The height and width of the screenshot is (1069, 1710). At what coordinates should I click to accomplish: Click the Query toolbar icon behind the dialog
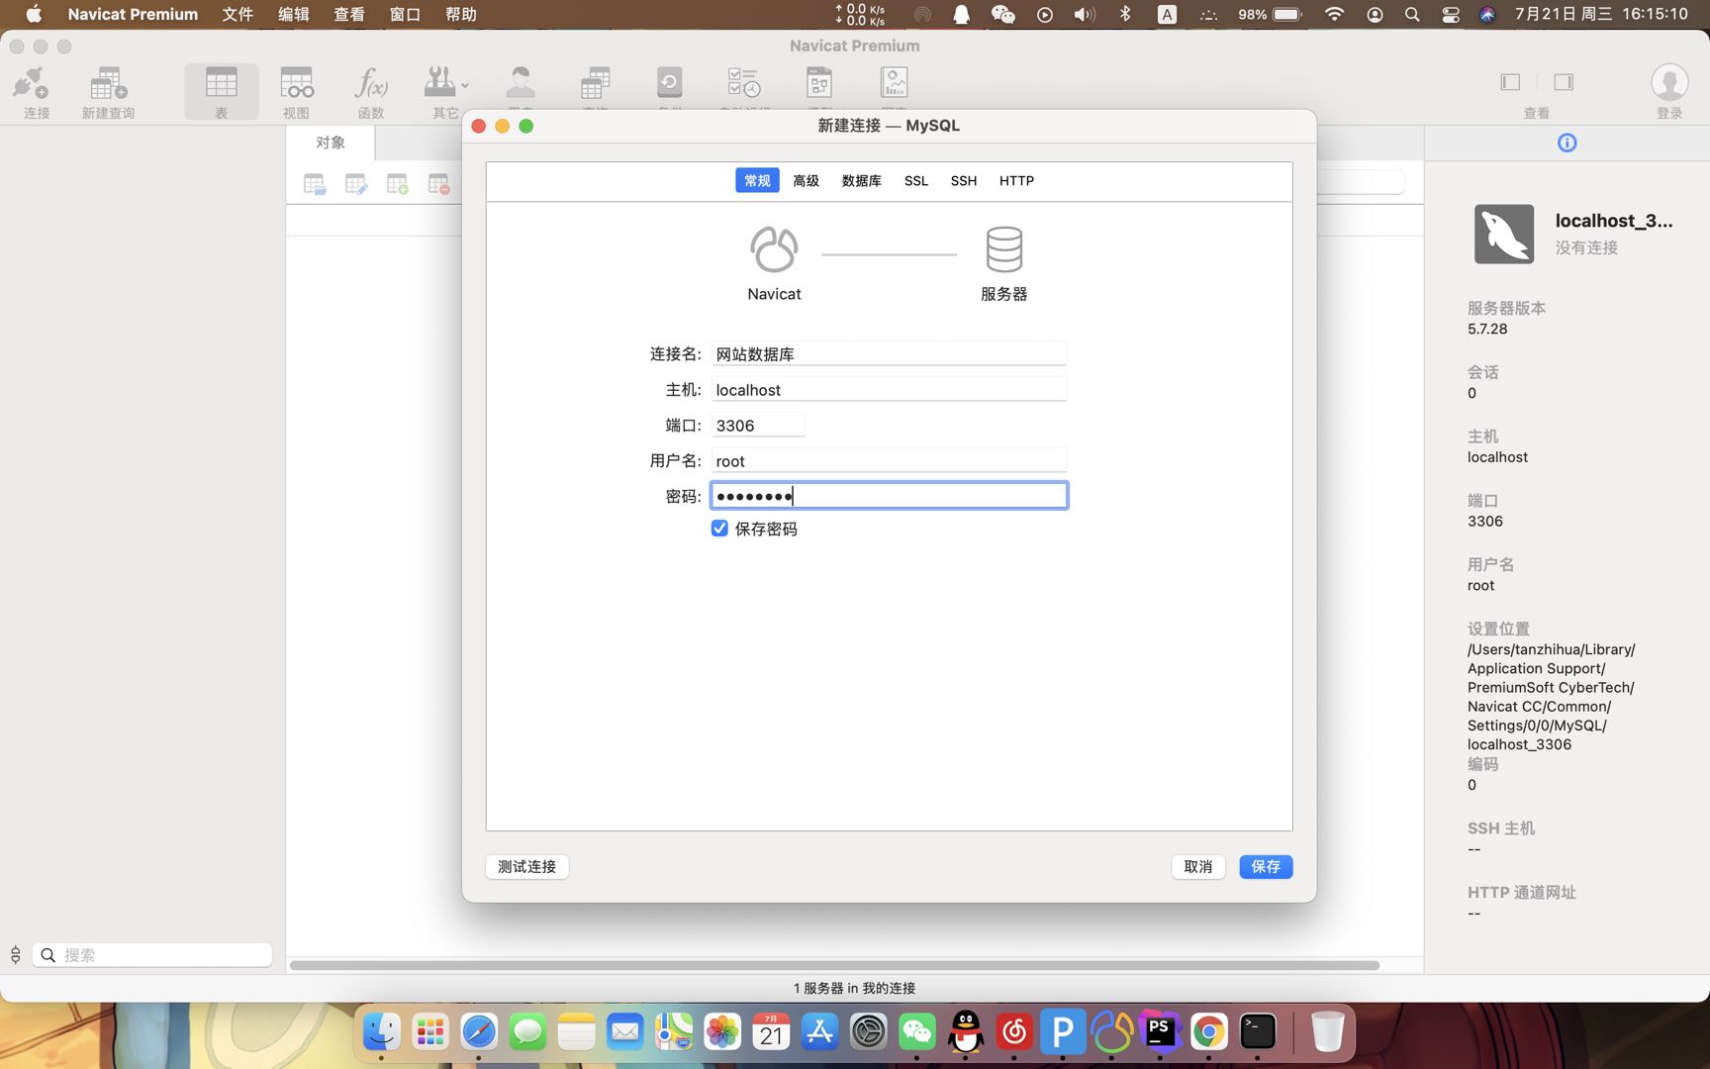[x=595, y=83]
